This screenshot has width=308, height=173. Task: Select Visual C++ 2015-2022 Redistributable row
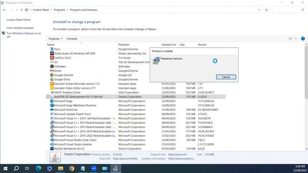pos(136,136)
